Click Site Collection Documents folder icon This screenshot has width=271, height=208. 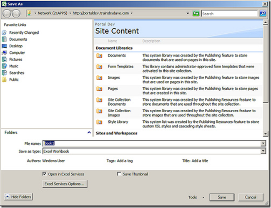[x=99, y=100]
